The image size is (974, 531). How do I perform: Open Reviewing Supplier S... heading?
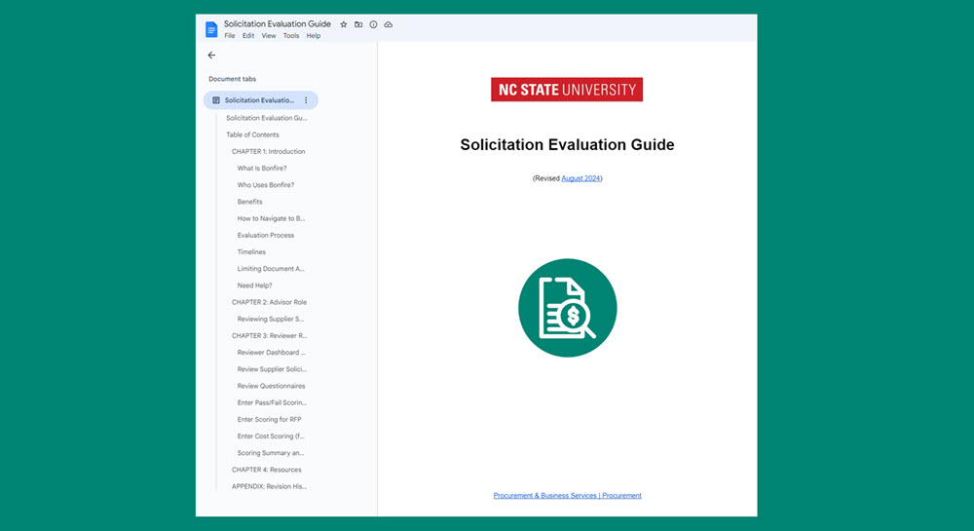point(270,320)
